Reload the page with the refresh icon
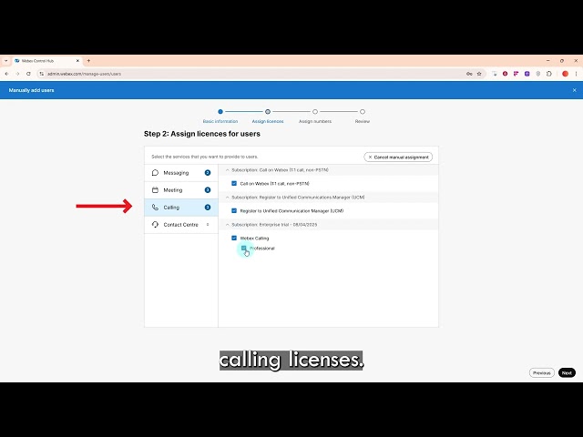The image size is (583, 437). (28, 74)
